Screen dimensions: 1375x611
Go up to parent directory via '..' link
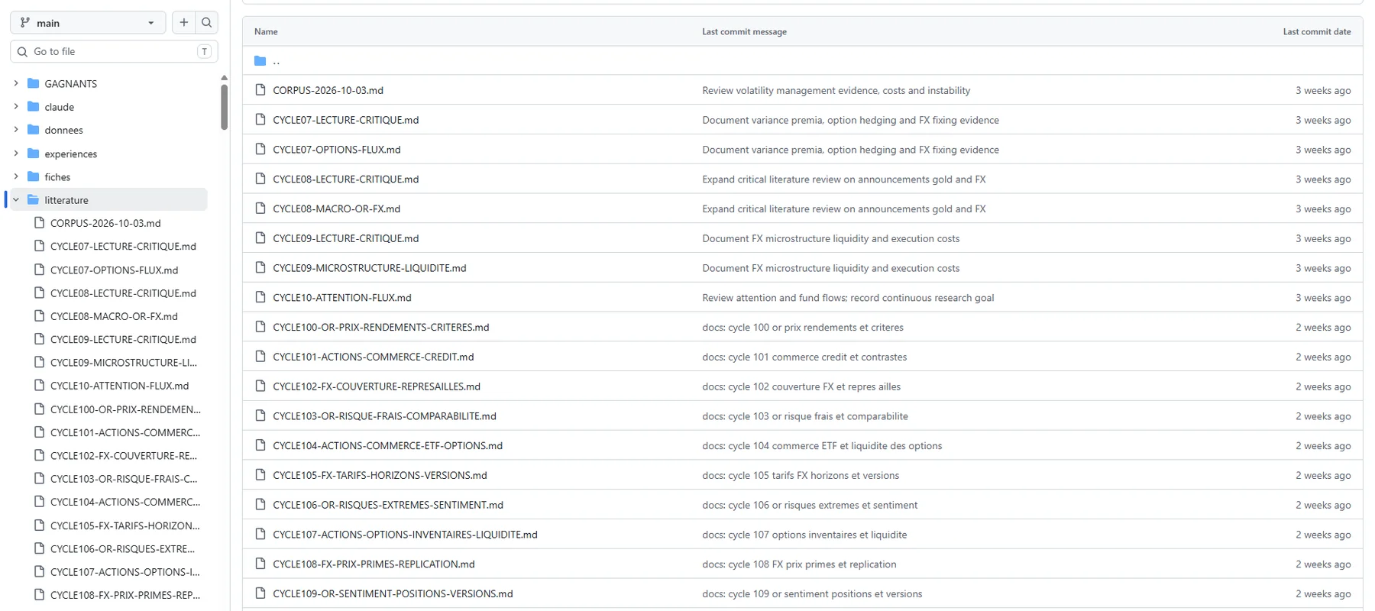[277, 60]
